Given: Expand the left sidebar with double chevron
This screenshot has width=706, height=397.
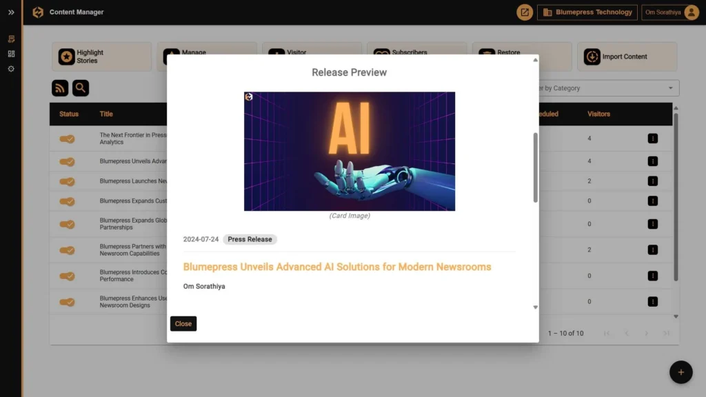Looking at the screenshot, I should point(11,12).
